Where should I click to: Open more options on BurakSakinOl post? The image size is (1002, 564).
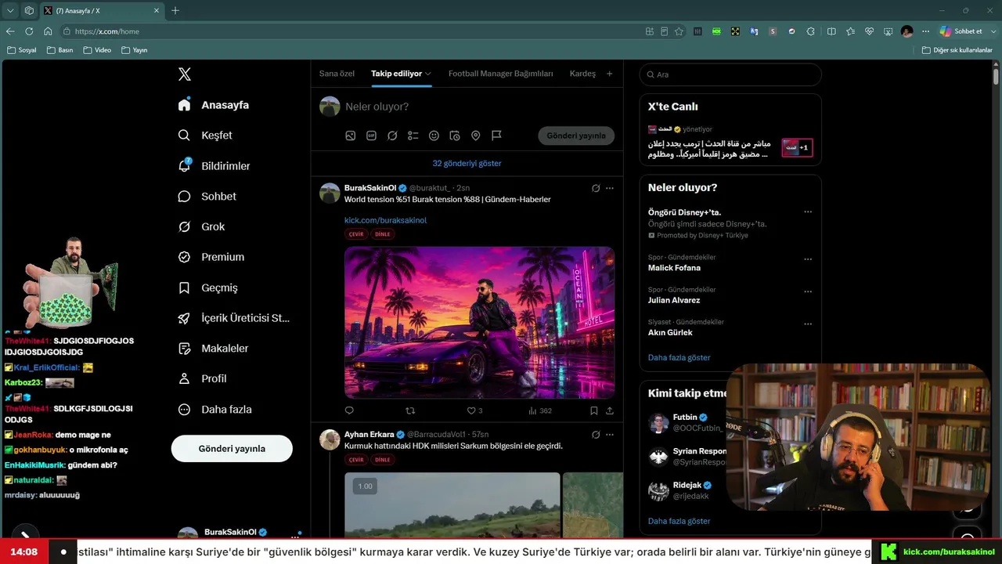pyautogui.click(x=610, y=188)
